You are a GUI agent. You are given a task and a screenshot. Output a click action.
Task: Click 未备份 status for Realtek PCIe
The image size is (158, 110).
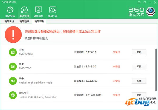tap(116, 95)
